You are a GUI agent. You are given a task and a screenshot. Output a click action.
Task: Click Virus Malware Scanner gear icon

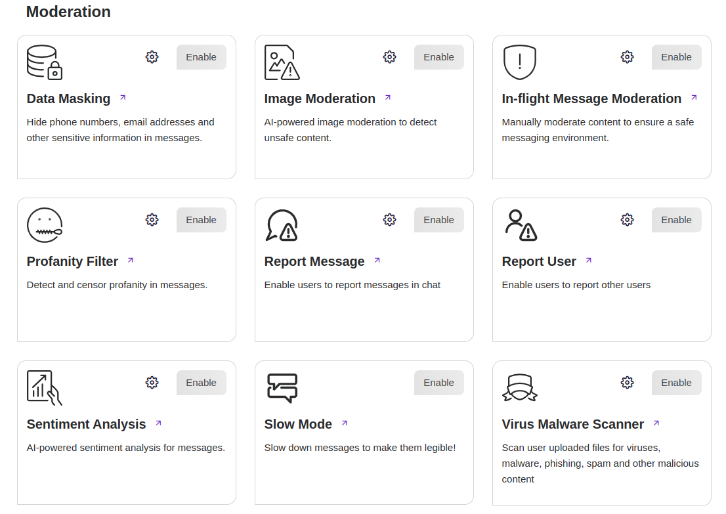click(x=628, y=383)
